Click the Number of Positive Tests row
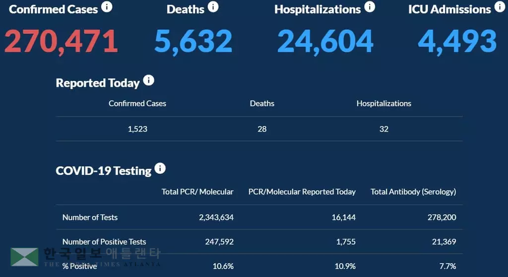The height and width of the screenshot is (277, 508). (x=104, y=242)
